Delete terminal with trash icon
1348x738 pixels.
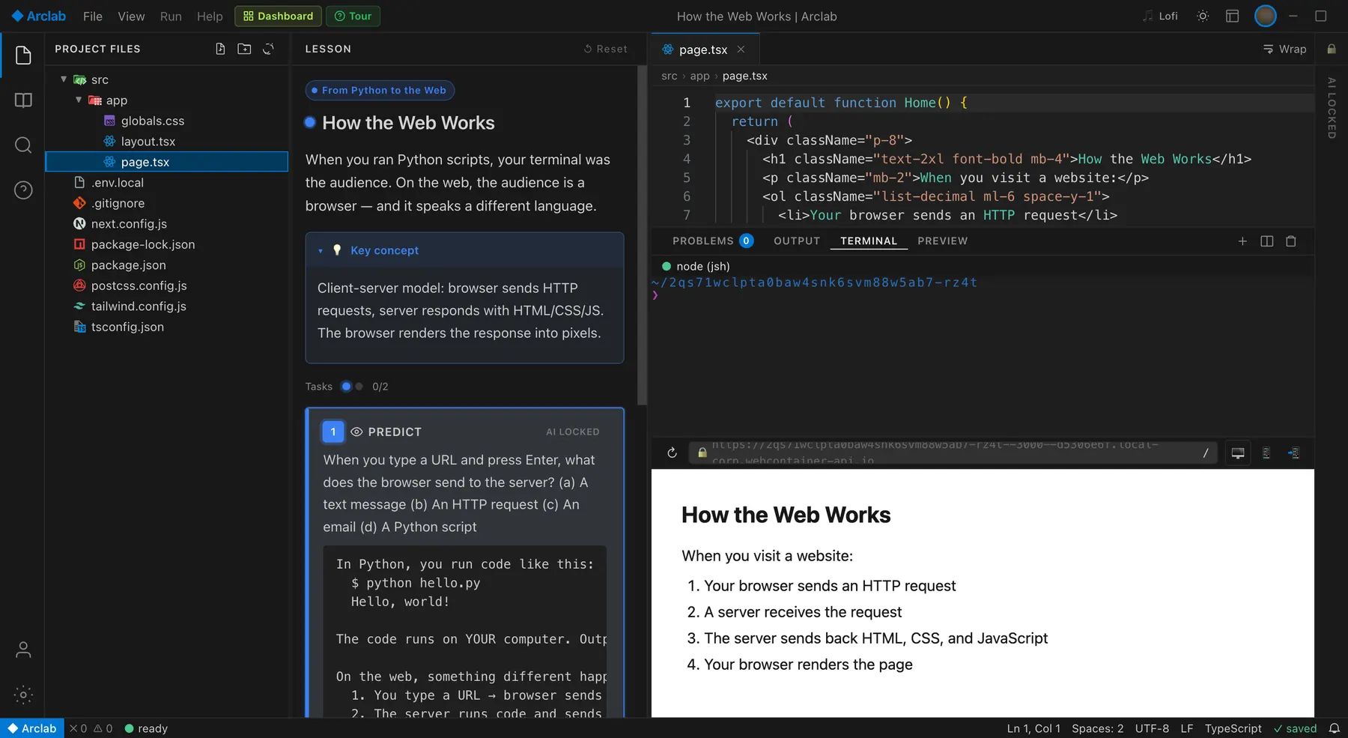coord(1291,241)
